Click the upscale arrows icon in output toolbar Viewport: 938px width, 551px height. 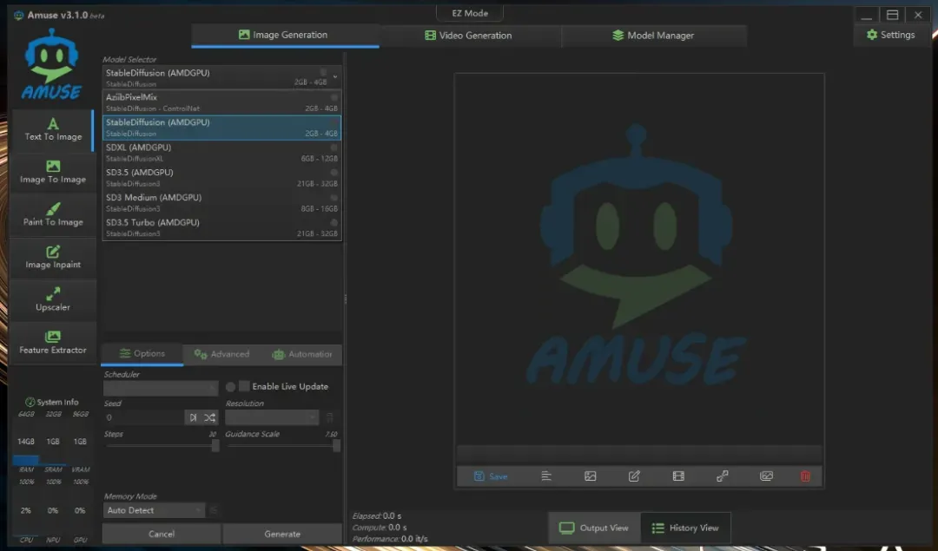tap(722, 476)
